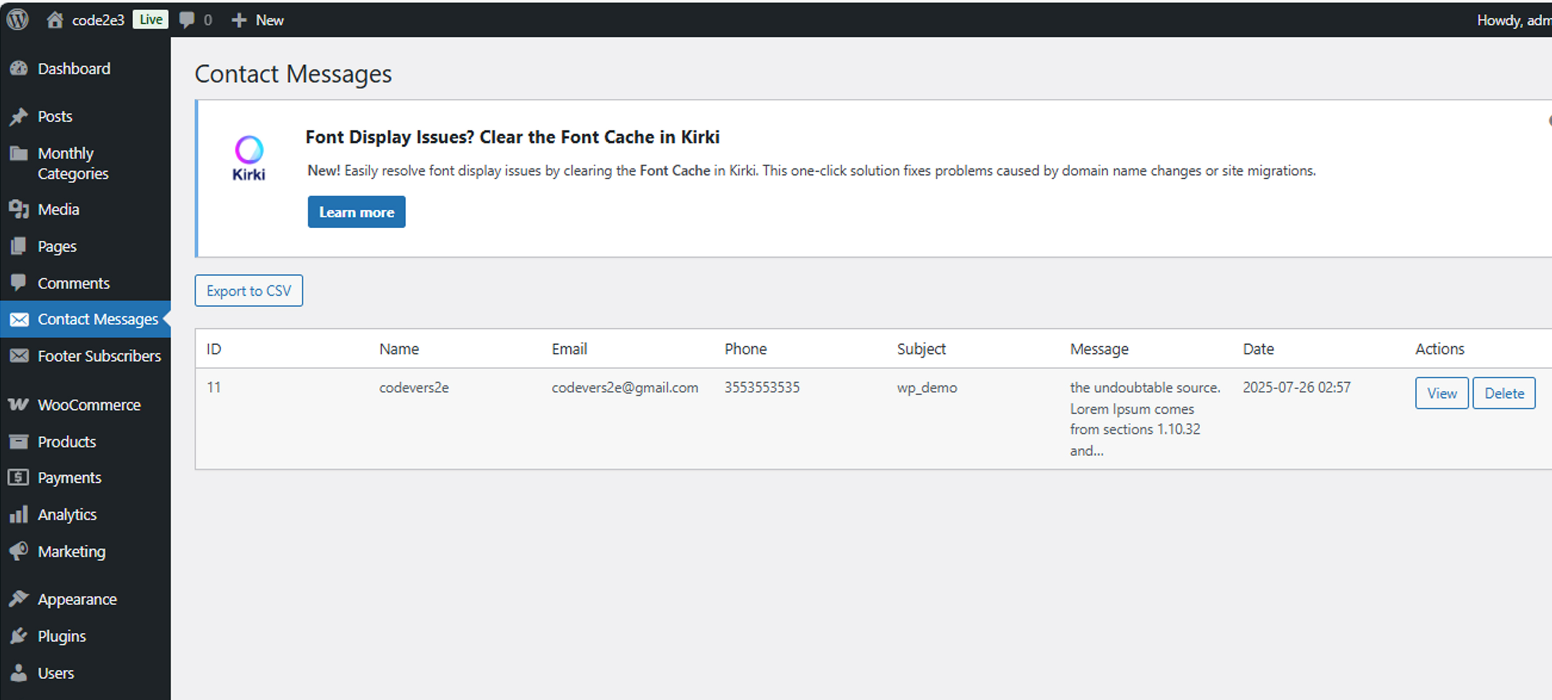Click the phone number 3553553535
The image size is (1552, 700).
[x=761, y=387]
